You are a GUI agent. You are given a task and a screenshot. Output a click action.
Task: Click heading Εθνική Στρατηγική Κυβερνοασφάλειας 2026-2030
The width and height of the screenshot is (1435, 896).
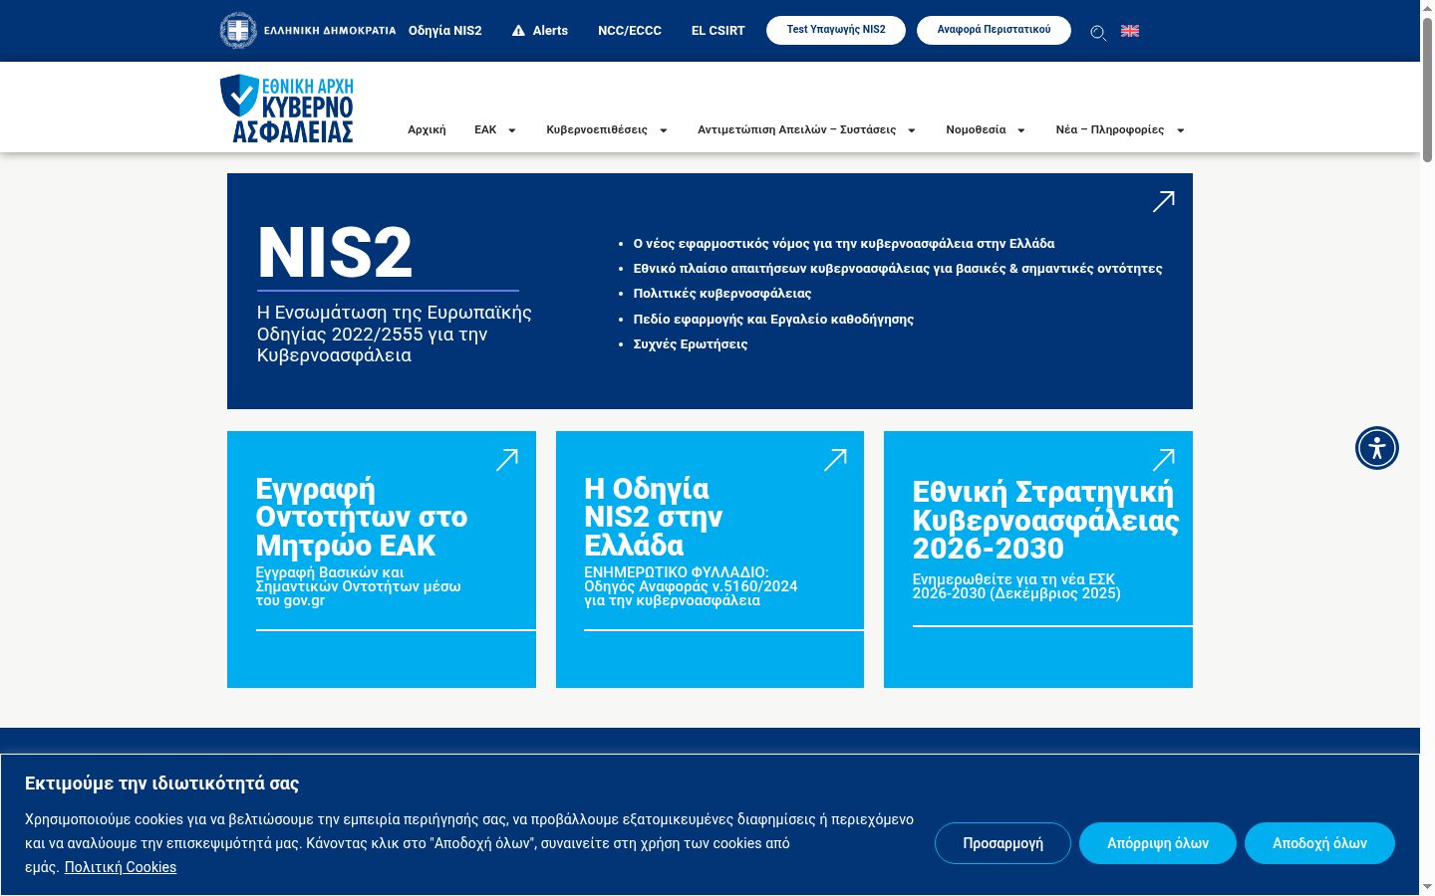pyautogui.click(x=1045, y=521)
